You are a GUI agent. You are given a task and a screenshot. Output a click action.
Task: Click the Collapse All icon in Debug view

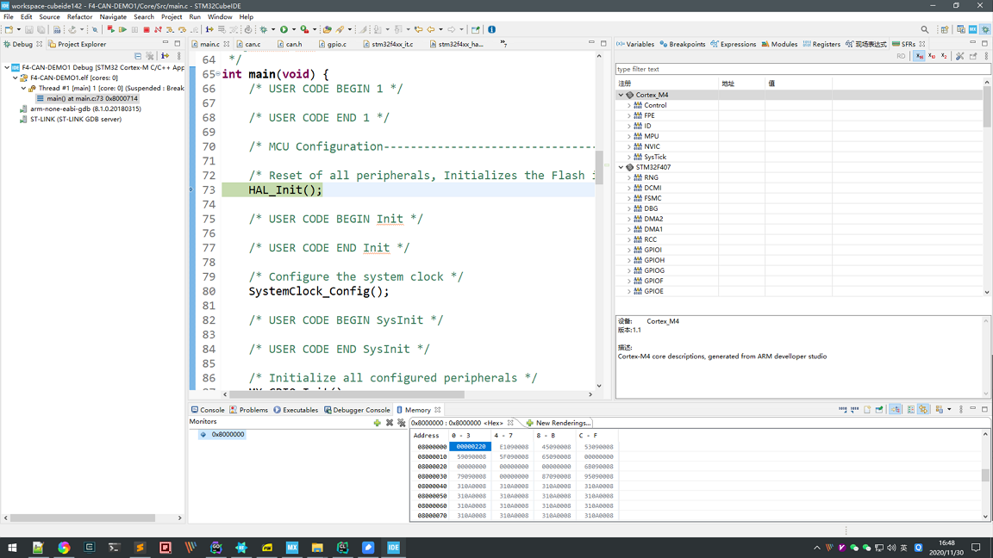(x=137, y=56)
